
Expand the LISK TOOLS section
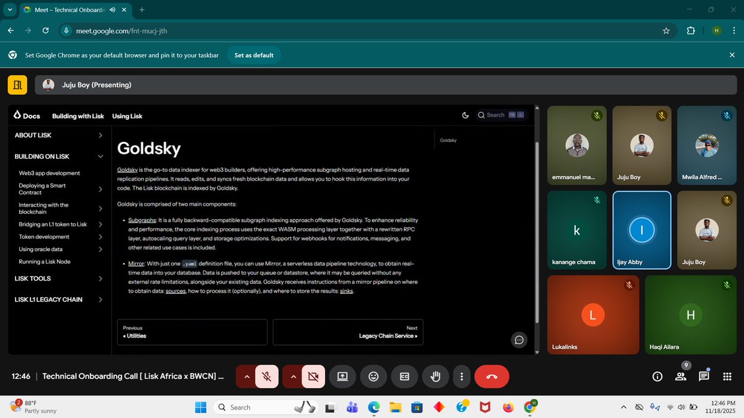pyautogui.click(x=59, y=278)
